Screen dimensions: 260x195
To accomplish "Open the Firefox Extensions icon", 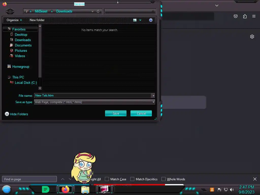I will [x=245, y=16].
